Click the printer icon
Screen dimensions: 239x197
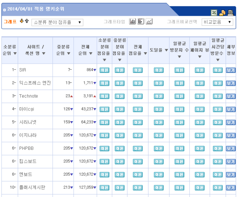(231, 13)
